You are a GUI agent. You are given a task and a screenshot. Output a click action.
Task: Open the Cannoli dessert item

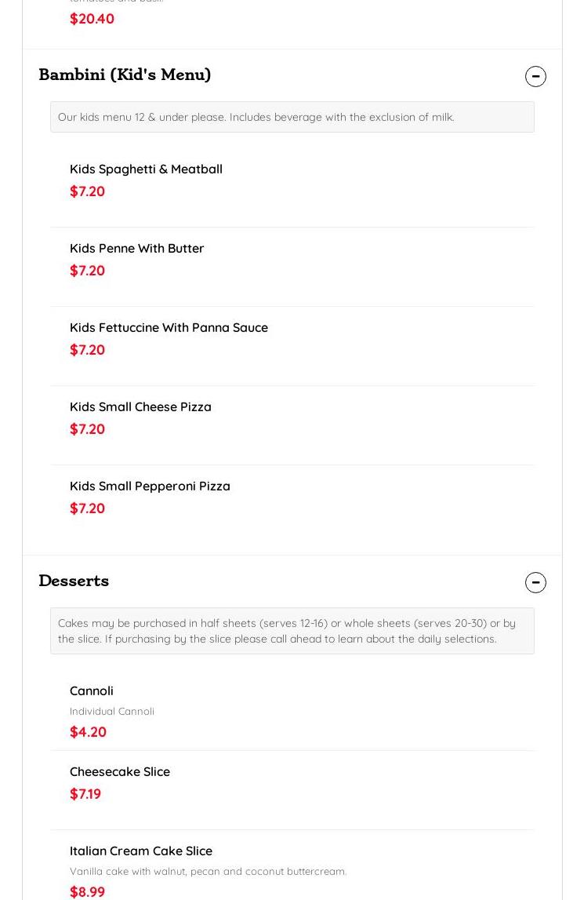coord(92,690)
